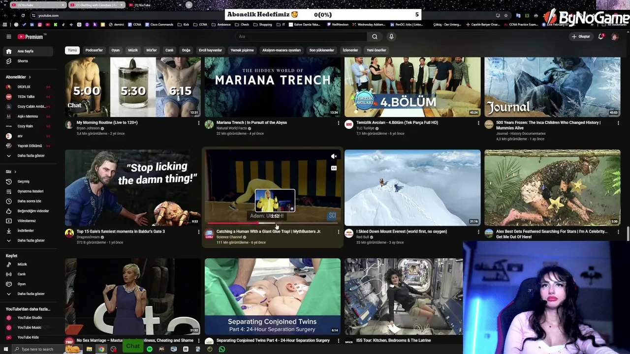Open Videolarınız in sidebar
Viewport: 630px width, 354px height.
(x=27, y=221)
